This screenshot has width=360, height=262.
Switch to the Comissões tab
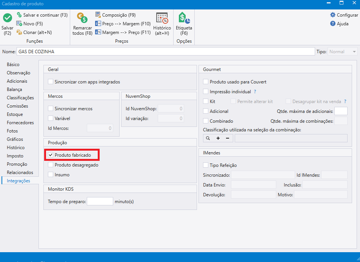17,106
